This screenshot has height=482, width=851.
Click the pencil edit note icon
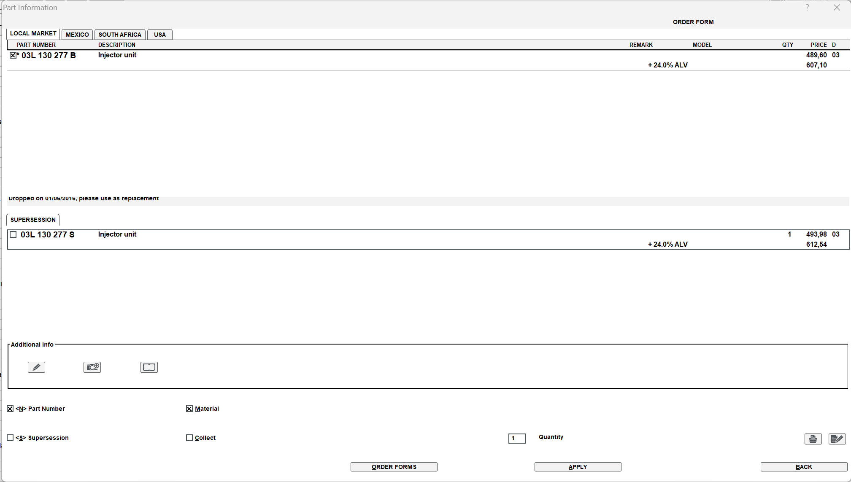pyautogui.click(x=36, y=367)
